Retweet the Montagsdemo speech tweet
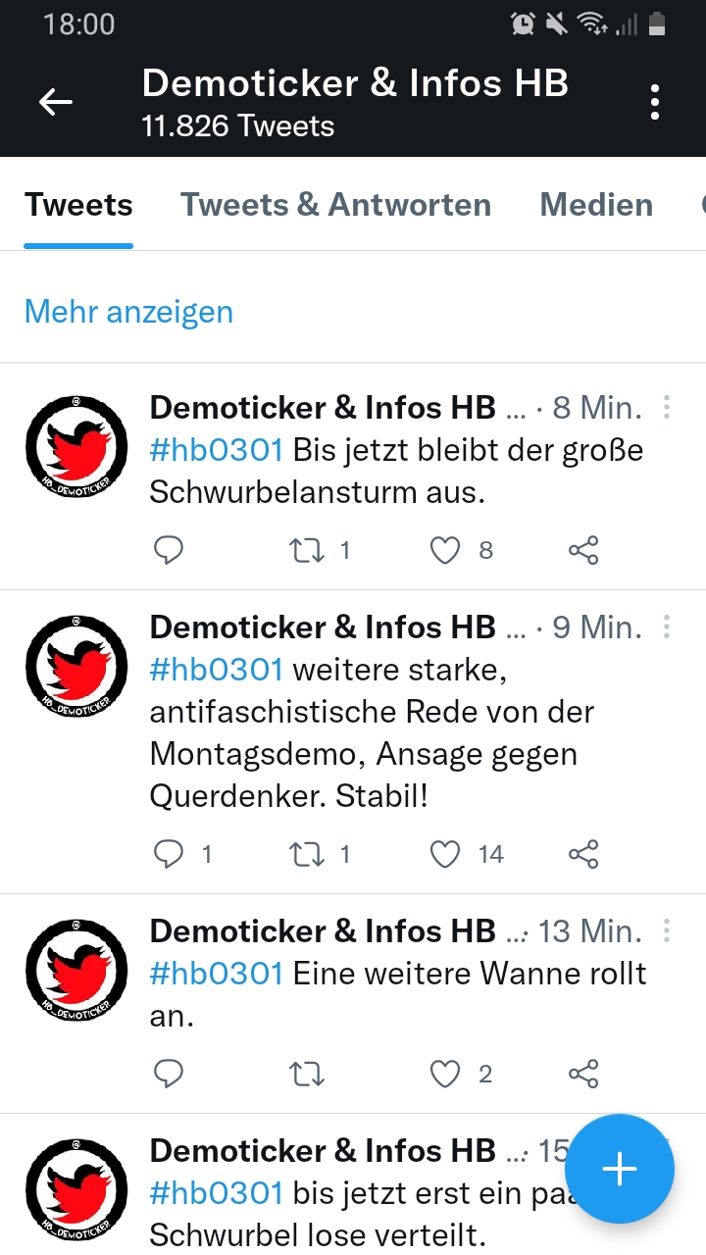 (307, 855)
